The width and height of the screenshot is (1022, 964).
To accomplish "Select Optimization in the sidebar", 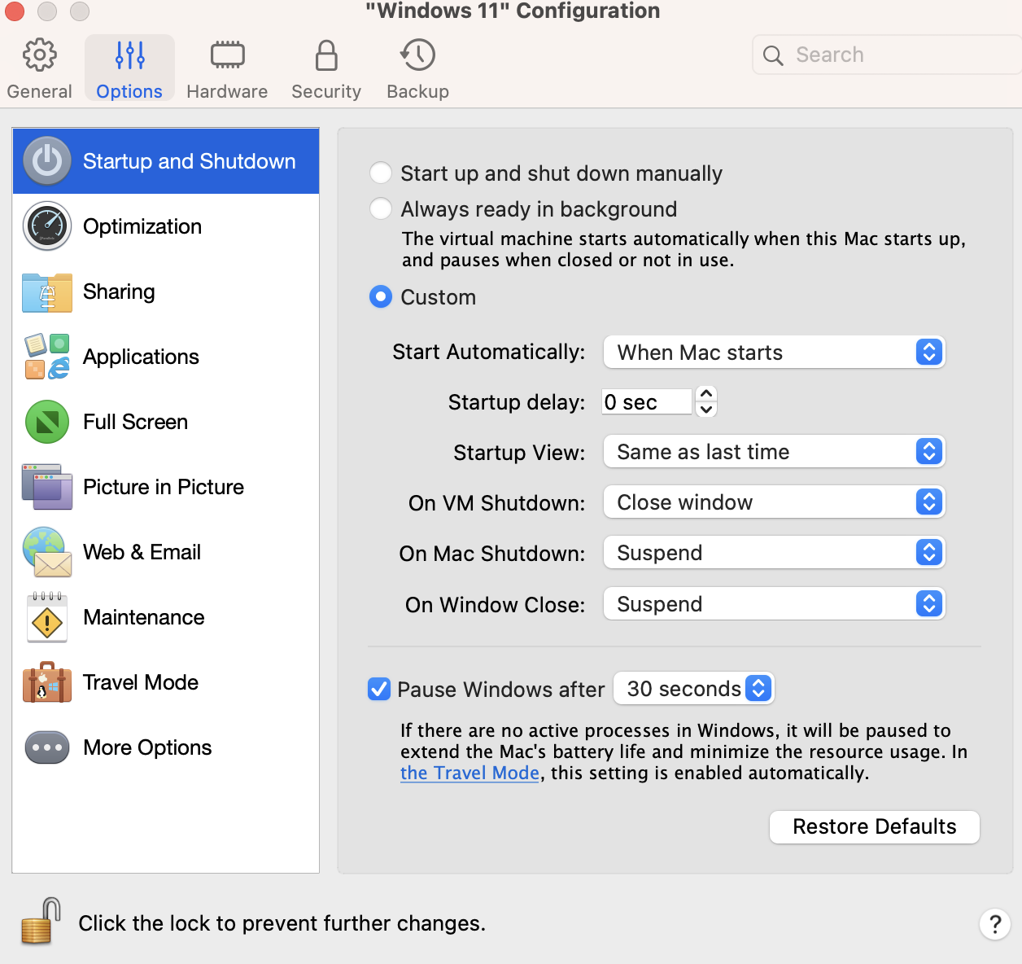I will pos(166,226).
